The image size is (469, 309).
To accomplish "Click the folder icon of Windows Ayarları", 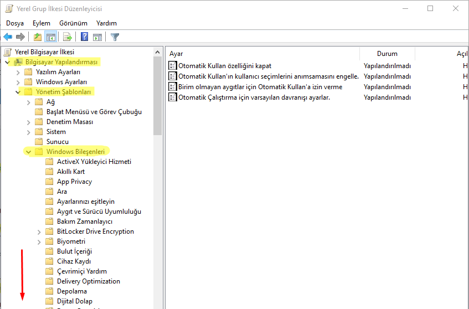I will click(x=28, y=81).
